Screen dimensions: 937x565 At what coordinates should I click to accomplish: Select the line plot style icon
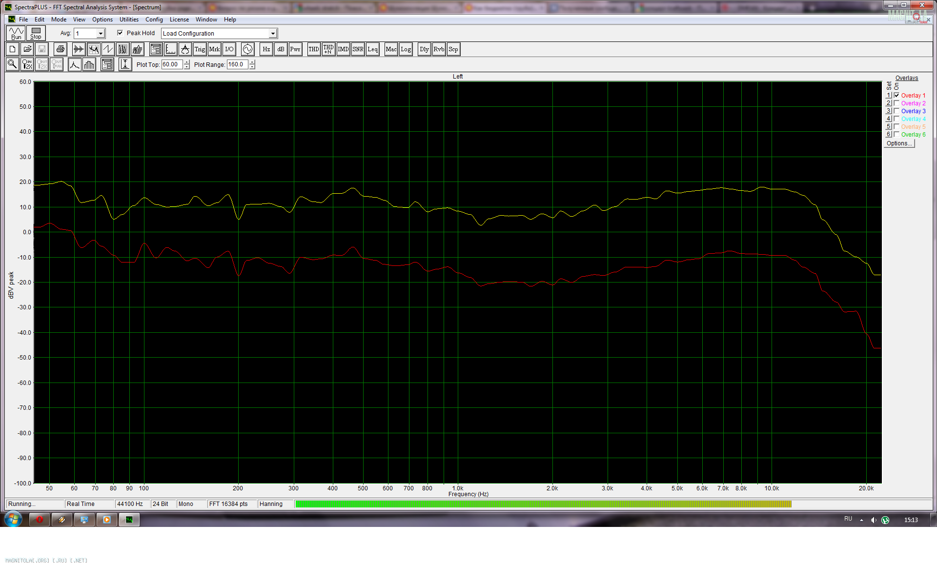click(75, 64)
